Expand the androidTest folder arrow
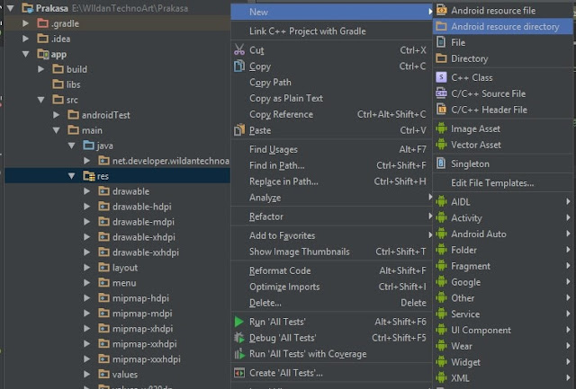This screenshot has width=576, height=389. pos(56,115)
